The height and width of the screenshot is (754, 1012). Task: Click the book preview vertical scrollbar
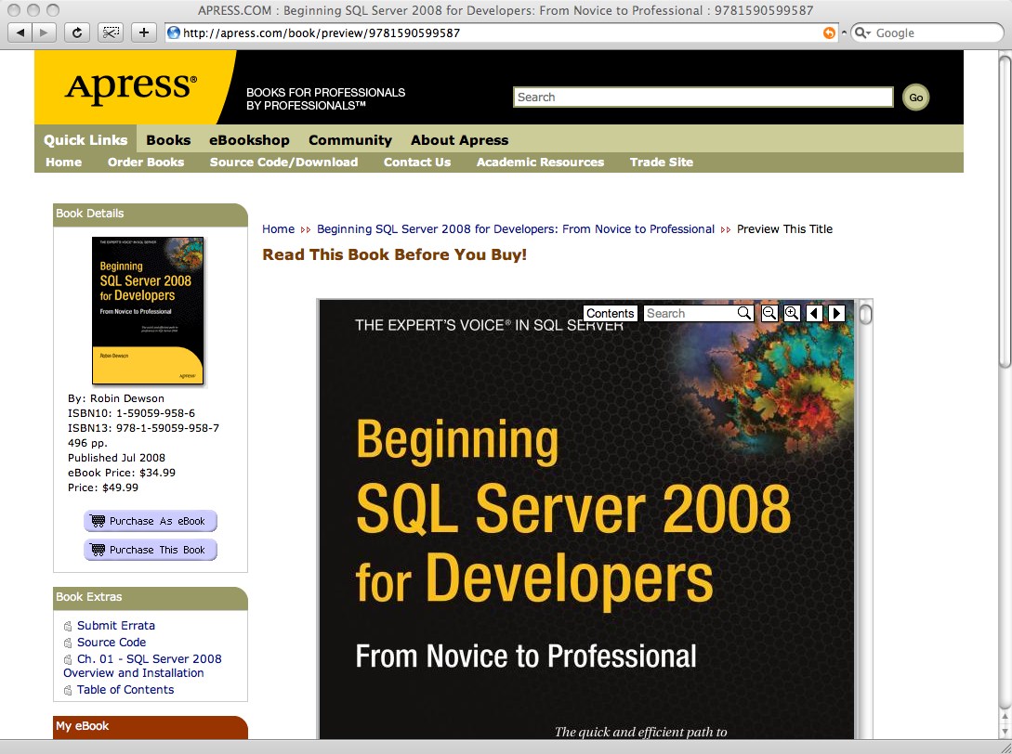(865, 520)
